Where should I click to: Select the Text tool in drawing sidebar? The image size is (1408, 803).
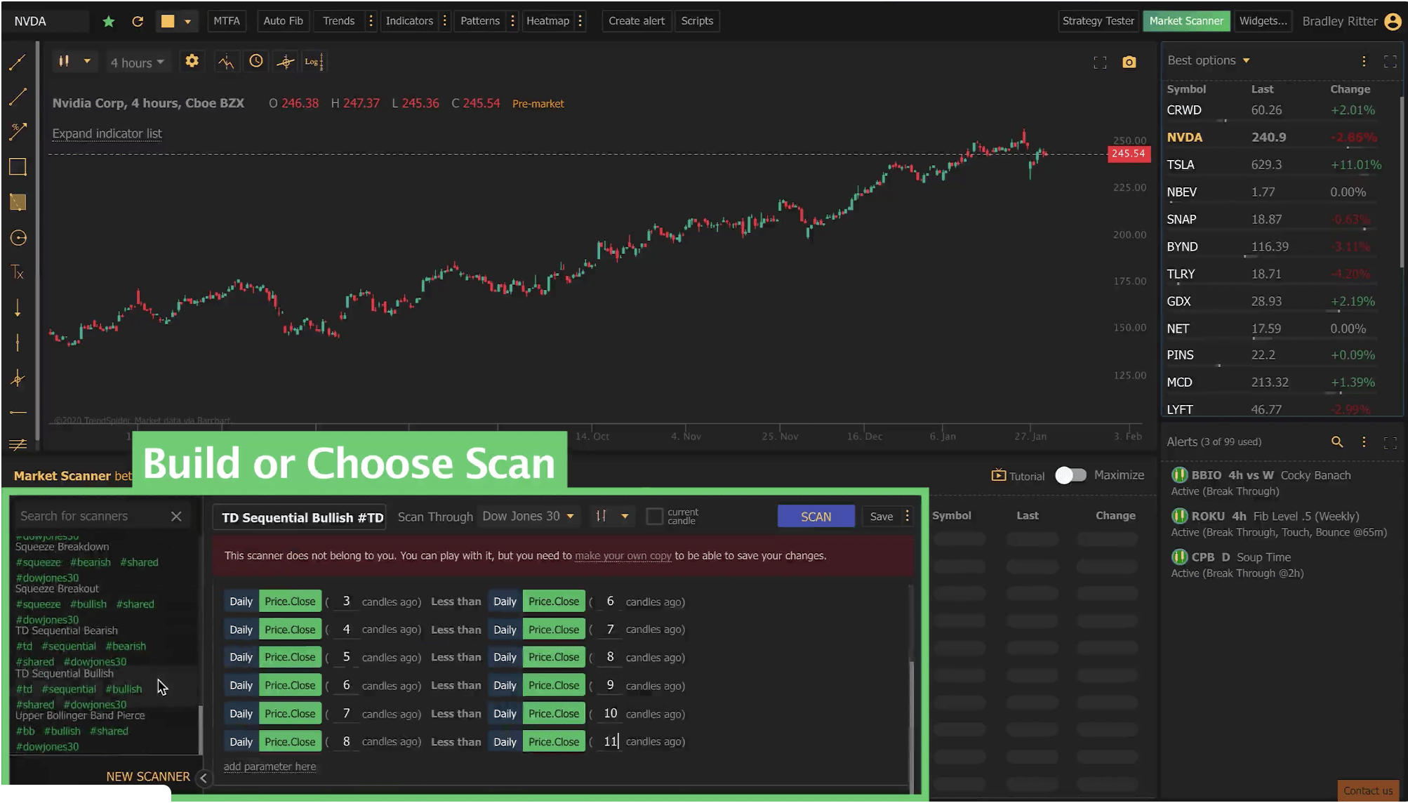pyautogui.click(x=18, y=272)
